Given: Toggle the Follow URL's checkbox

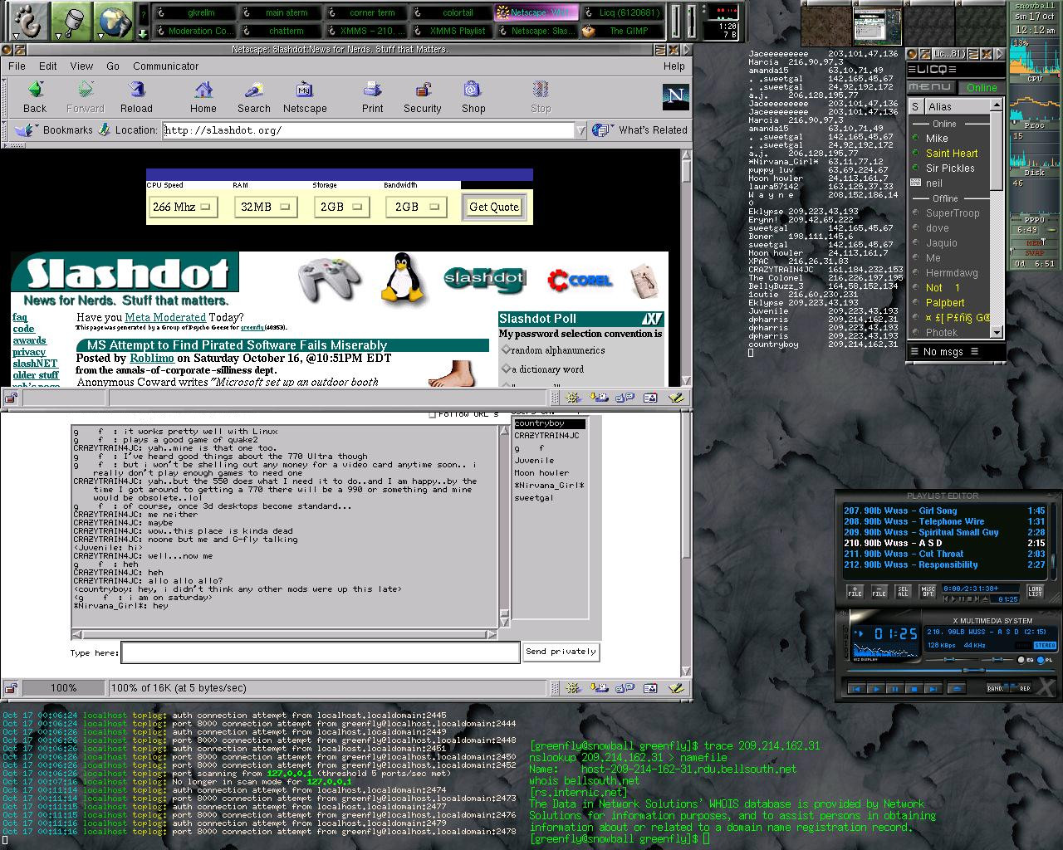Looking at the screenshot, I should point(432,413).
